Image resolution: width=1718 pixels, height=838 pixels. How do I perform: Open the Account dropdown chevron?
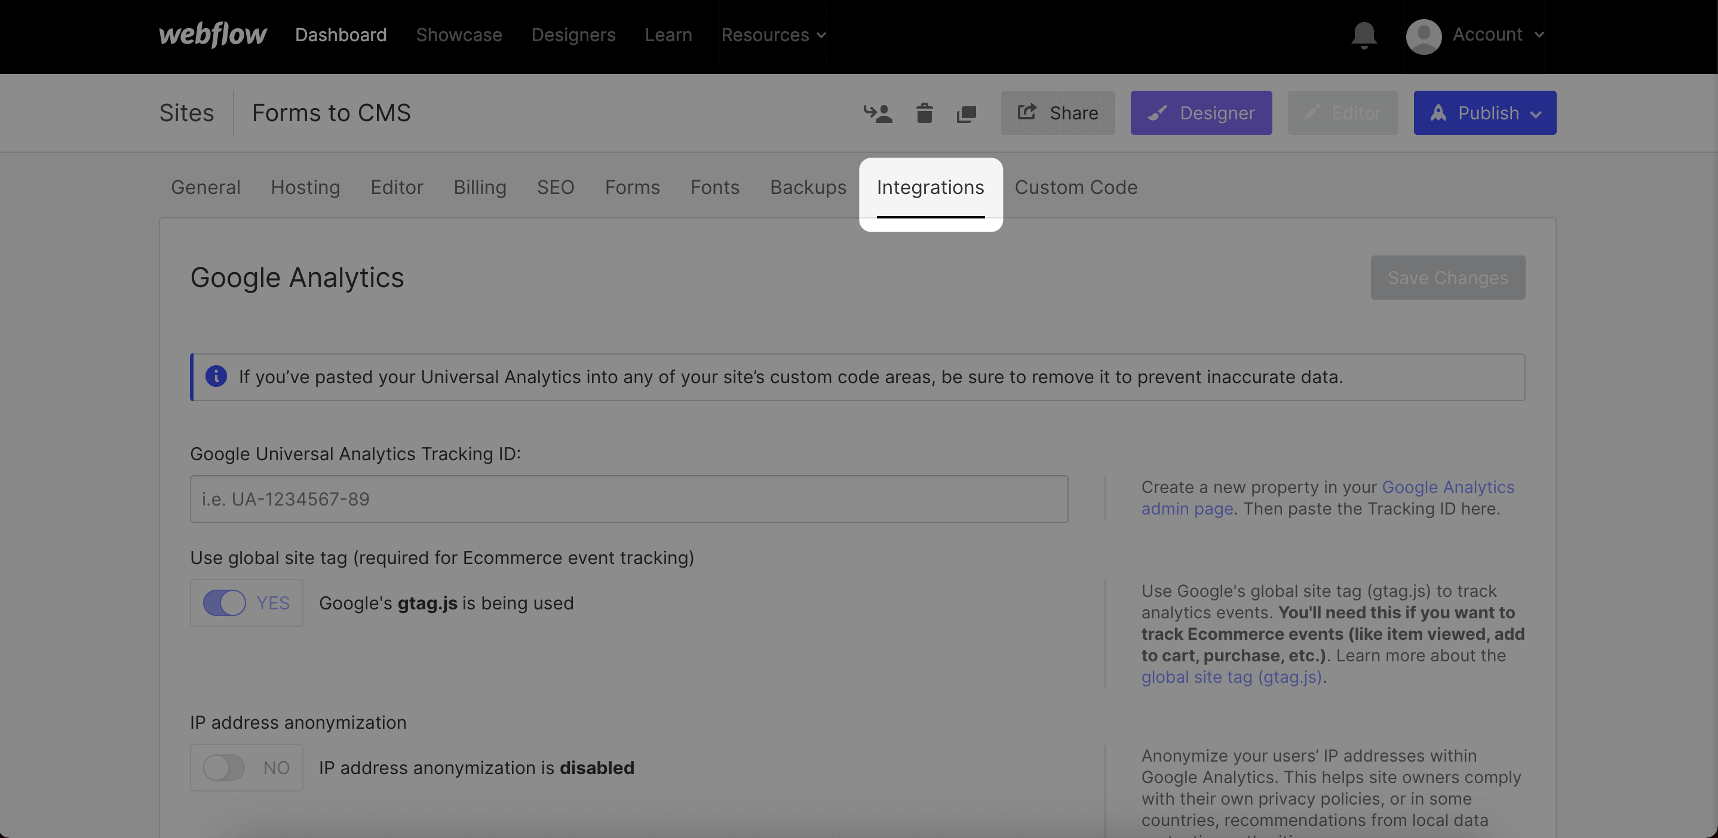coord(1539,35)
